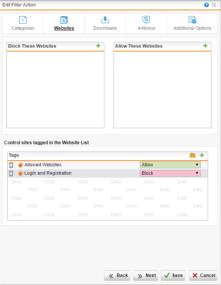Image resolution: width=221 pixels, height=285 pixels.
Task: Select the Login and Registration tag row
Action: pos(107,173)
